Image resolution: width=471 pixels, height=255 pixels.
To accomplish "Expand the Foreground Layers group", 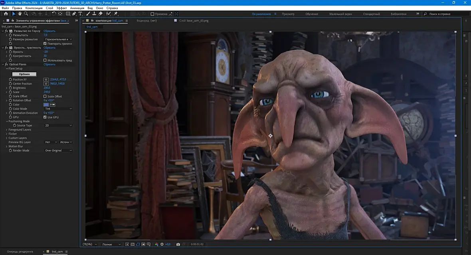I will click(x=7, y=130).
